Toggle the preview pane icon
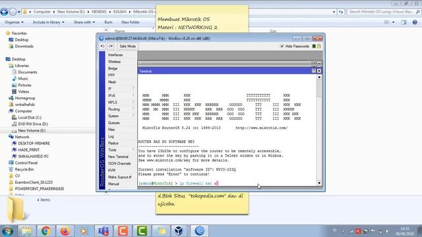The image size is (422, 237). point(404,22)
